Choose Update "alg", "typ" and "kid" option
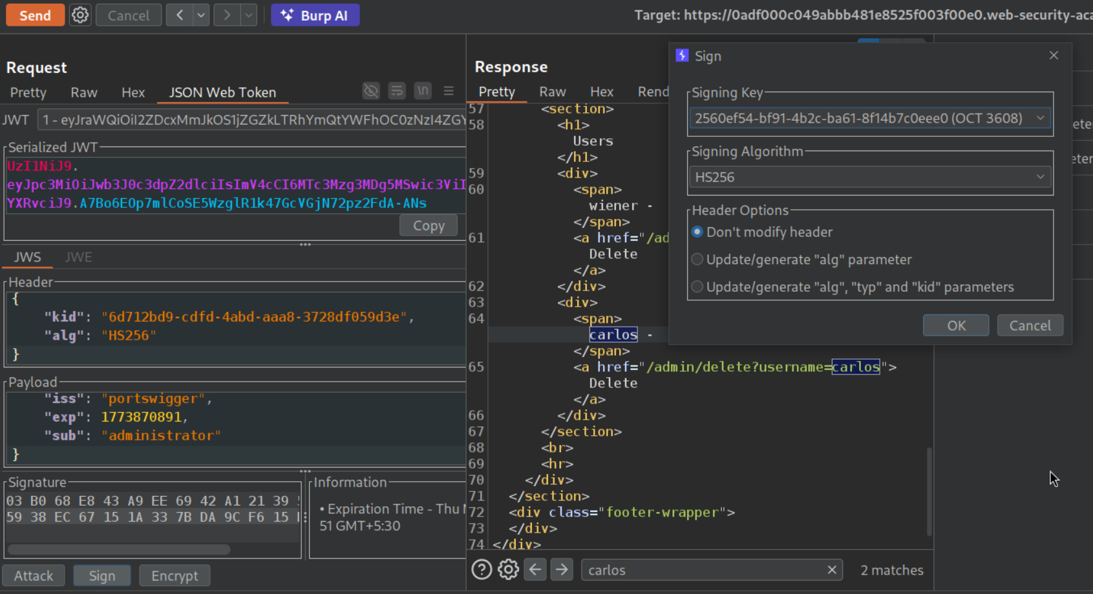The width and height of the screenshot is (1093, 594). (697, 287)
